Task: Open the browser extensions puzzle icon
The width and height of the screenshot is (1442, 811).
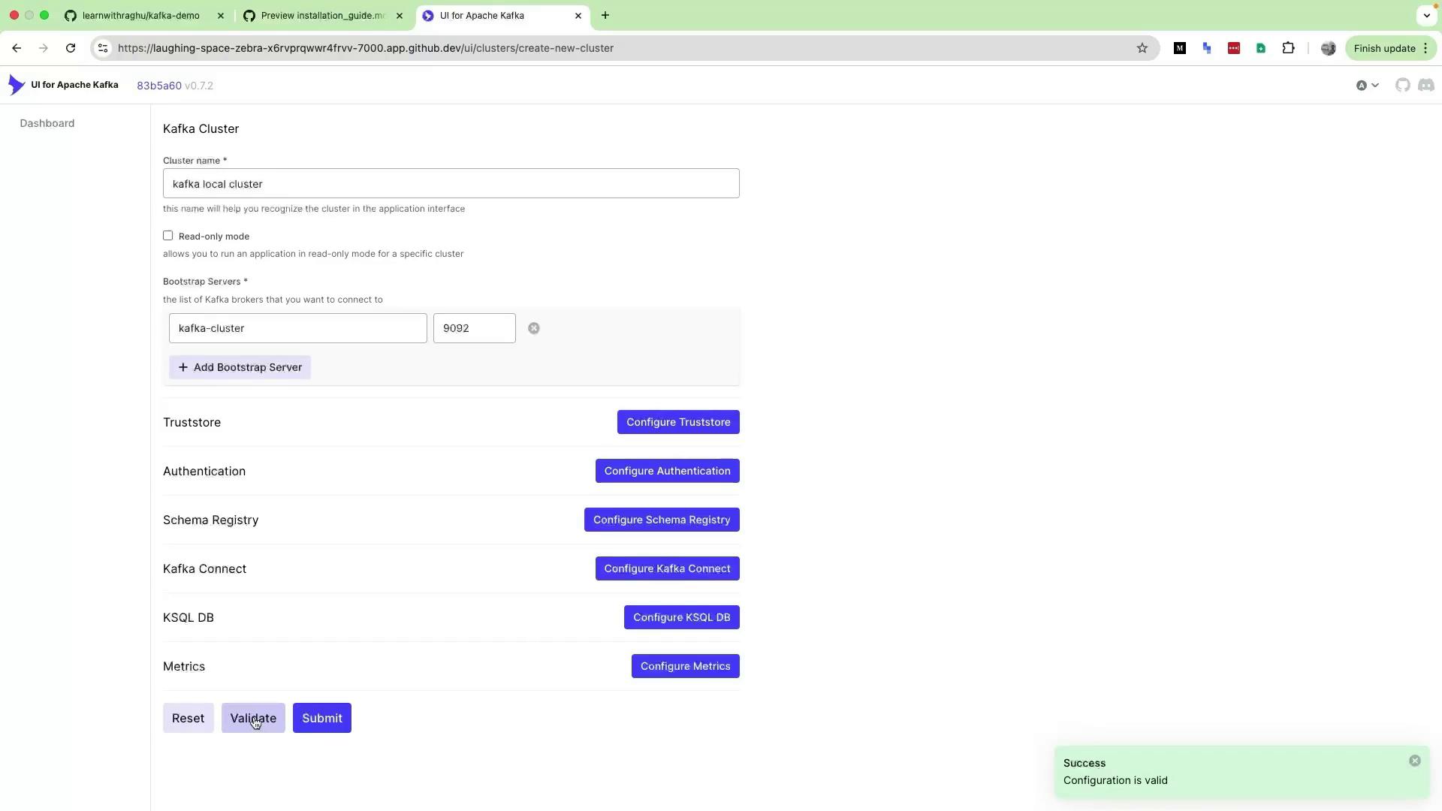Action: [x=1288, y=48]
